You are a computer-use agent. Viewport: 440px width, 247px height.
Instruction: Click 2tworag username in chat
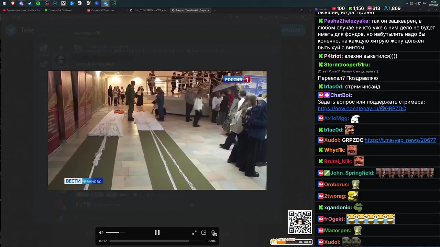(335, 196)
